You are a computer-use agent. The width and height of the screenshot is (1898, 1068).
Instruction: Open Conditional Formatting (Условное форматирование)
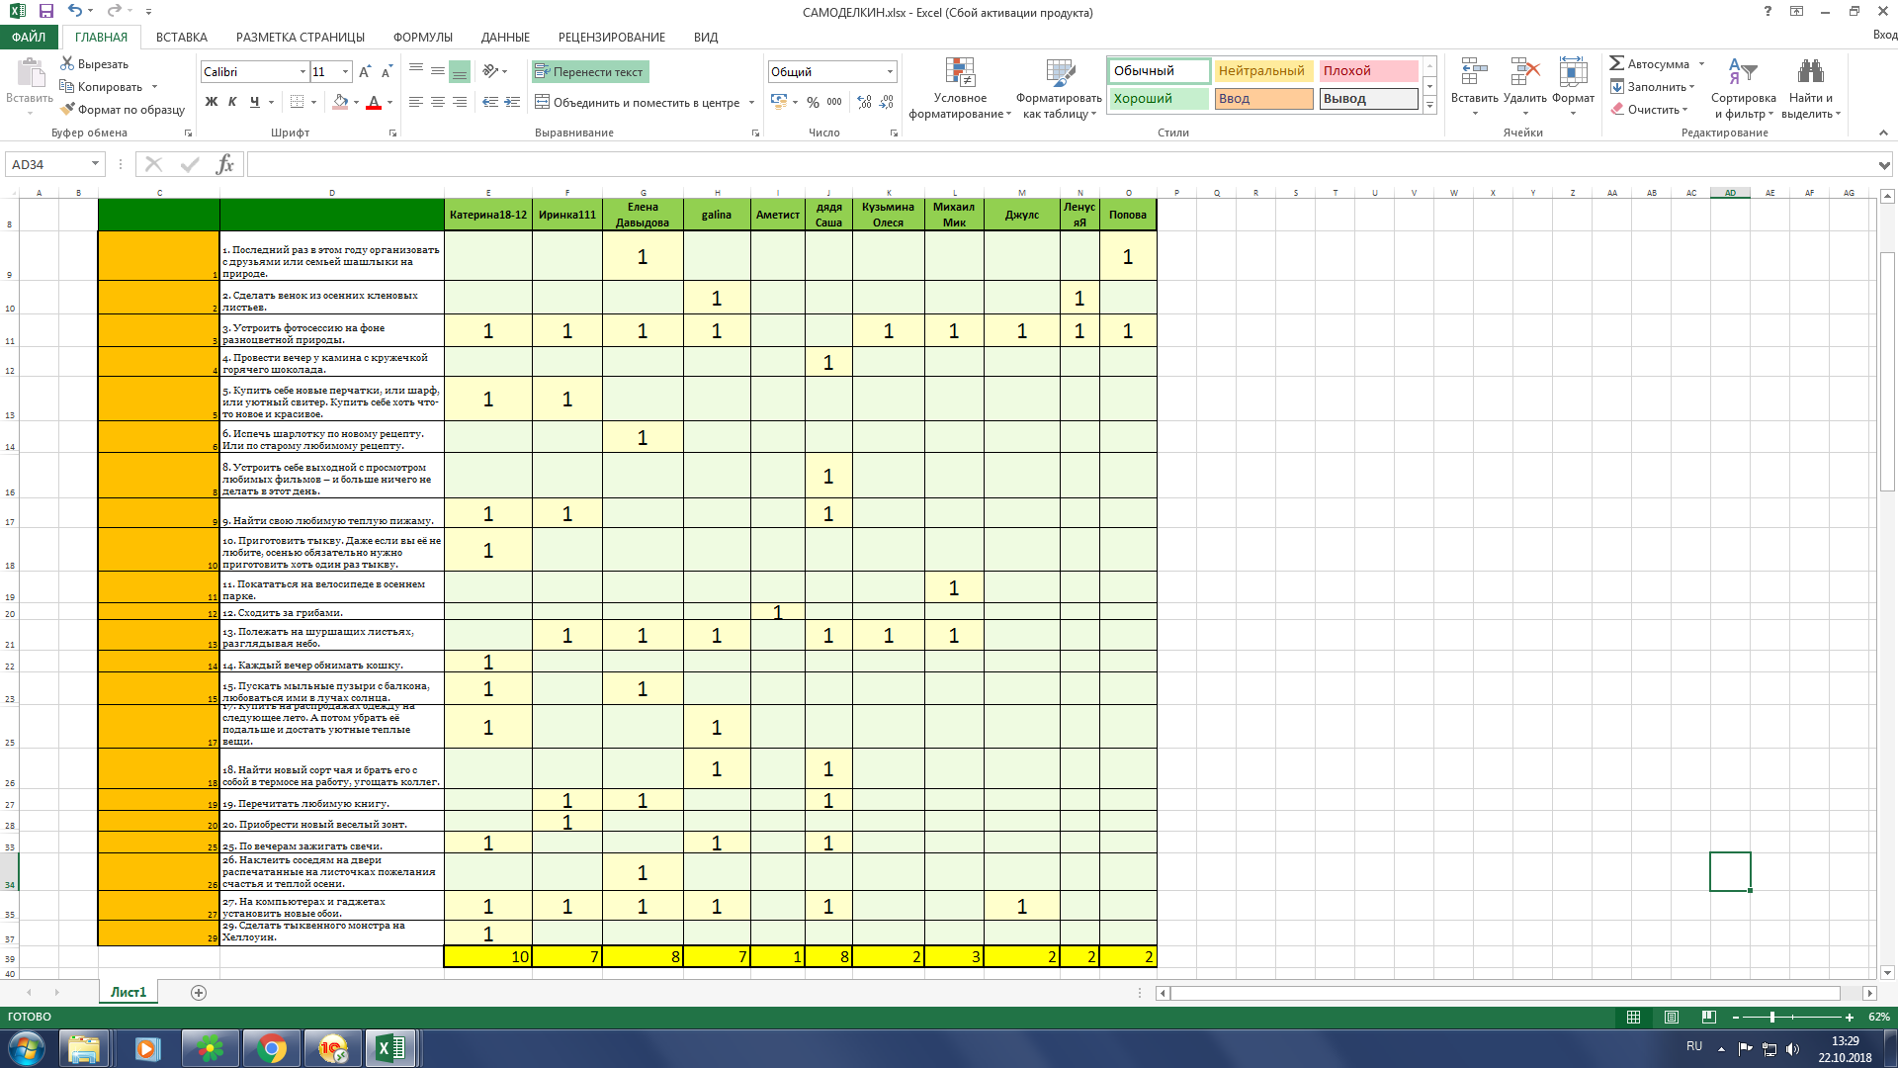pos(960,88)
